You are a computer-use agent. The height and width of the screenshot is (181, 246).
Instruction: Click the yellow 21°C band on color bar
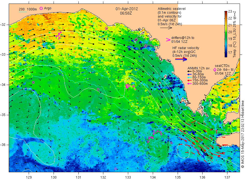226,25
